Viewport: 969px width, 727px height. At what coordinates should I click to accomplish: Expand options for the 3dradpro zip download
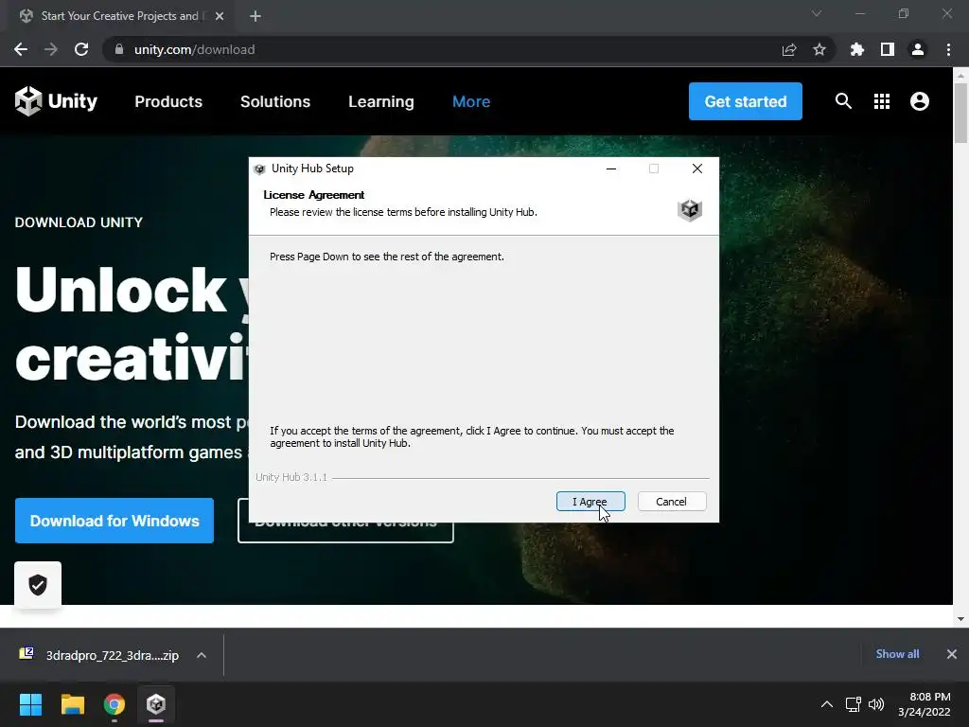point(202,655)
